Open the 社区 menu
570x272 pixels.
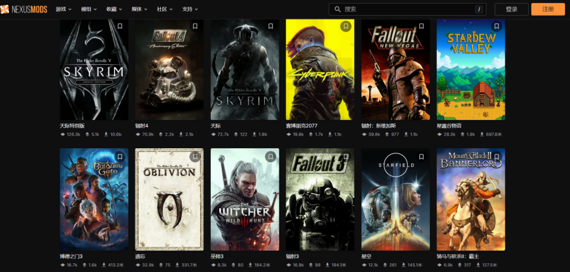coord(165,9)
